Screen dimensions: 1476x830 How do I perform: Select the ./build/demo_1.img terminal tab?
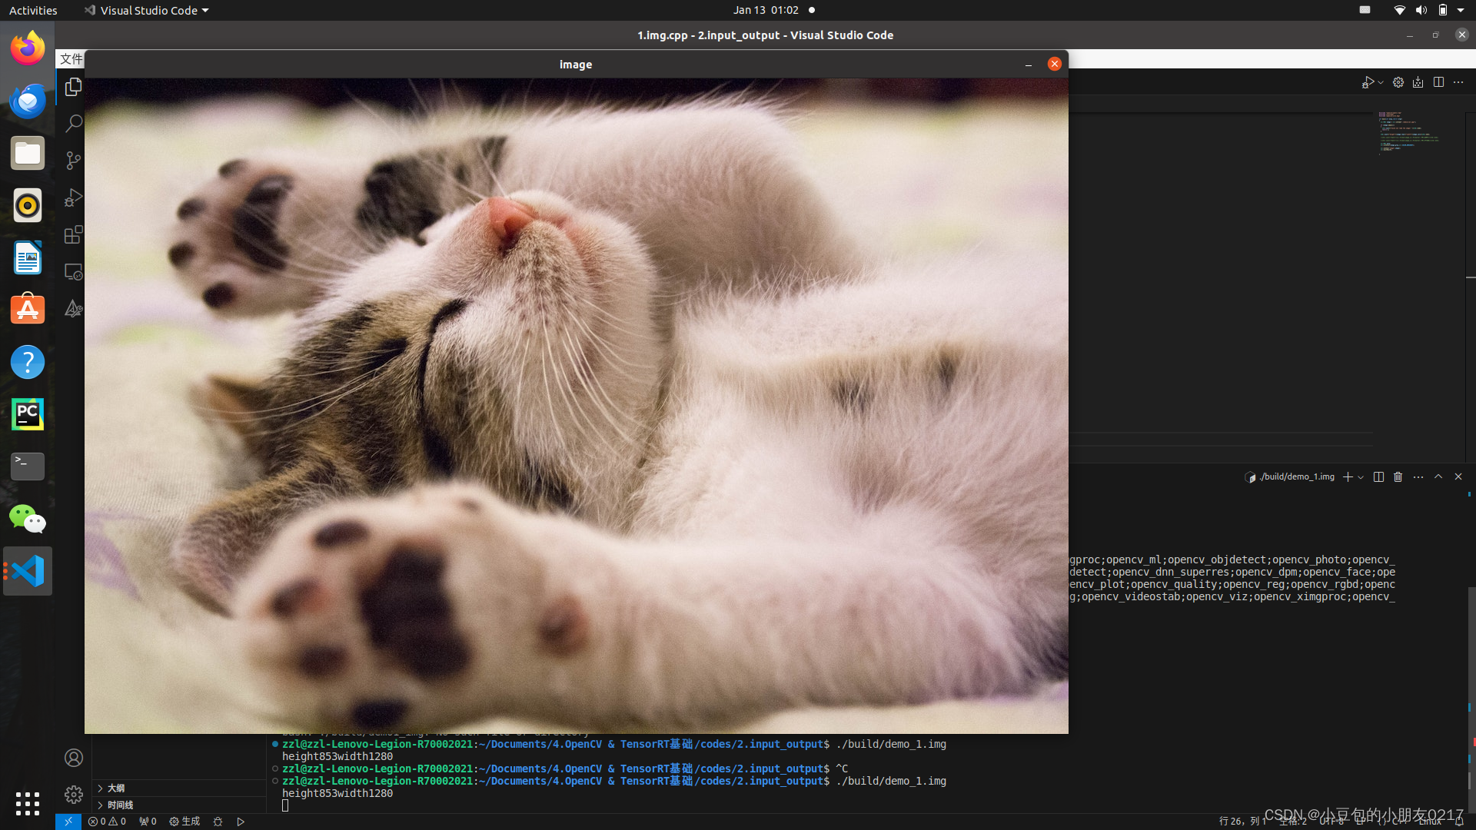[x=1290, y=477]
